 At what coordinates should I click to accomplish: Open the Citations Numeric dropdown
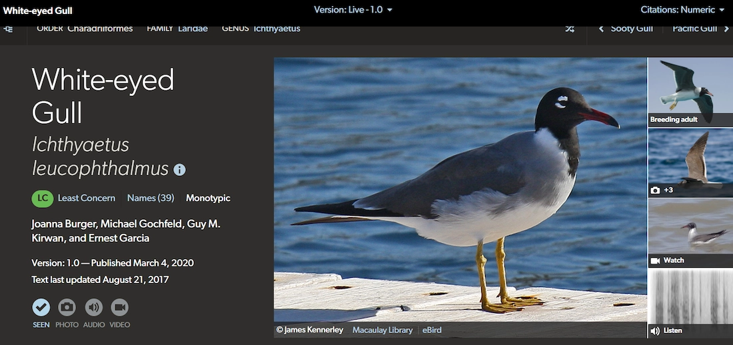pyautogui.click(x=682, y=10)
